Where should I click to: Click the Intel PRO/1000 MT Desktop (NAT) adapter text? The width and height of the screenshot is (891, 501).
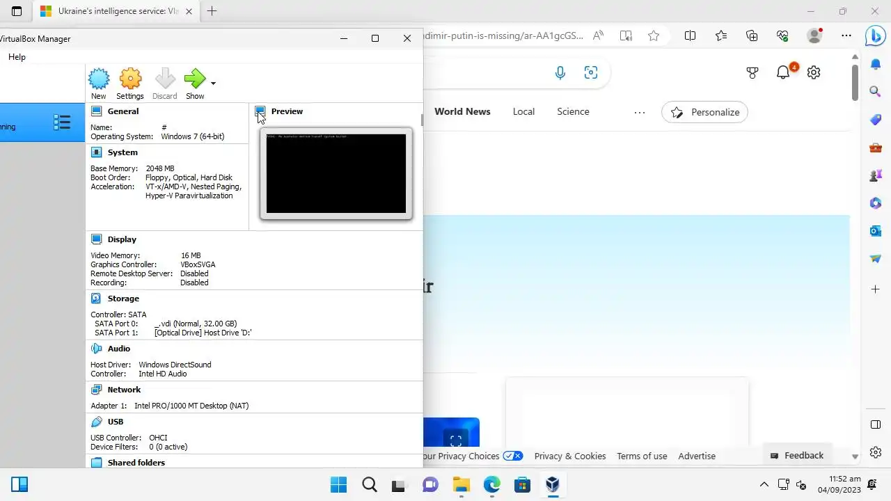tap(191, 406)
